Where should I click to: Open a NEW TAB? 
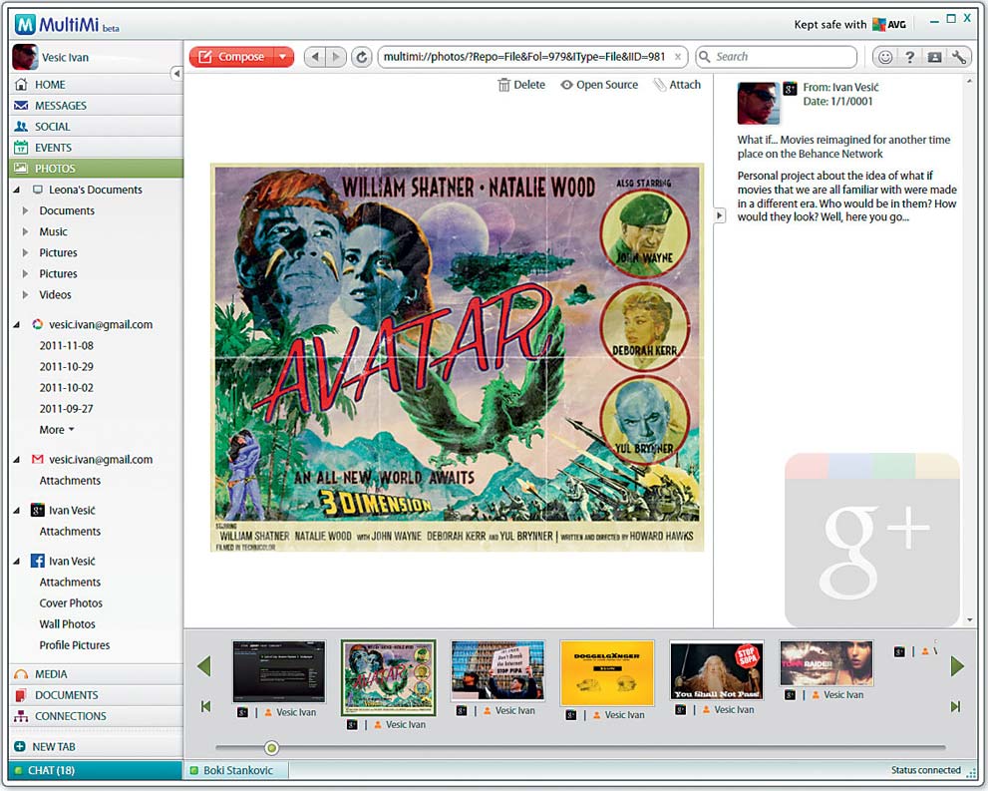click(x=97, y=747)
